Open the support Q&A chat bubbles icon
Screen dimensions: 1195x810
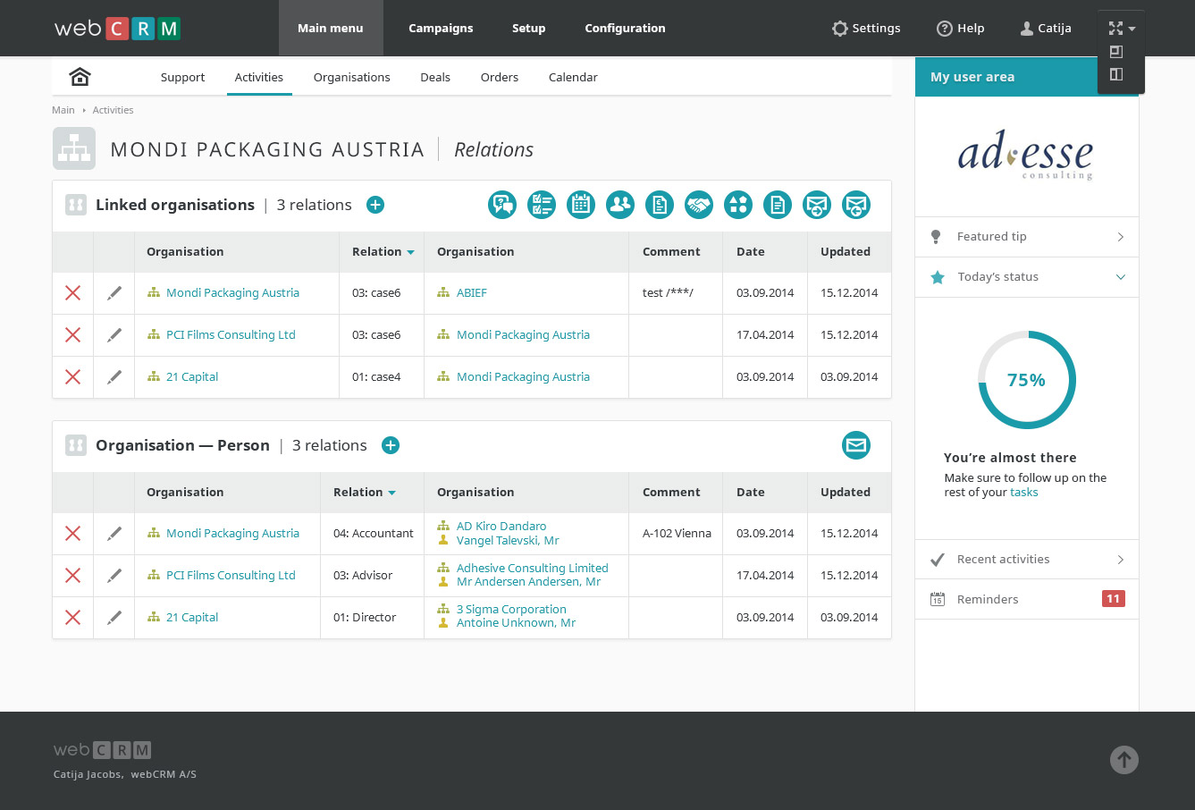click(x=502, y=205)
